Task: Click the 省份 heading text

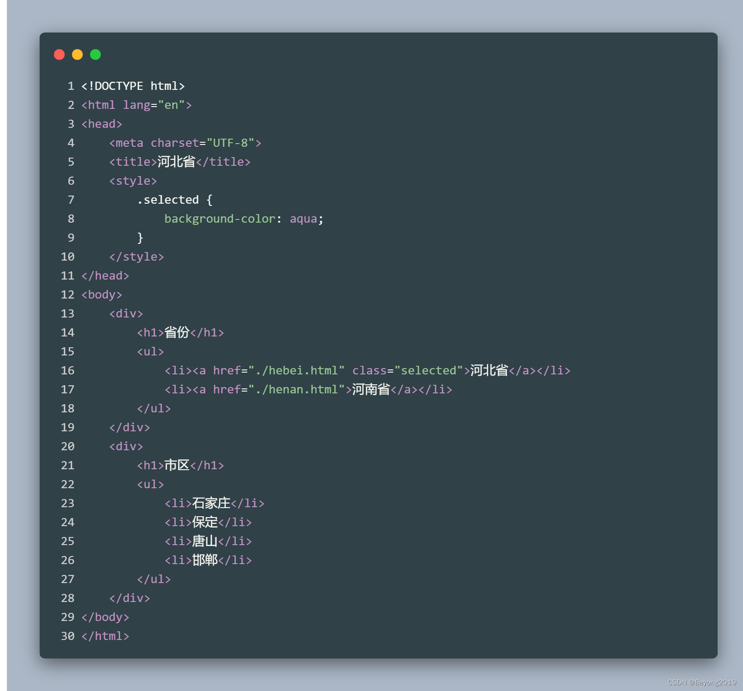Action: click(x=177, y=332)
